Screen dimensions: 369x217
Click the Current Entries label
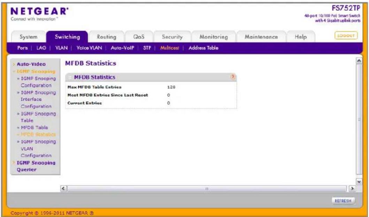click(84, 103)
